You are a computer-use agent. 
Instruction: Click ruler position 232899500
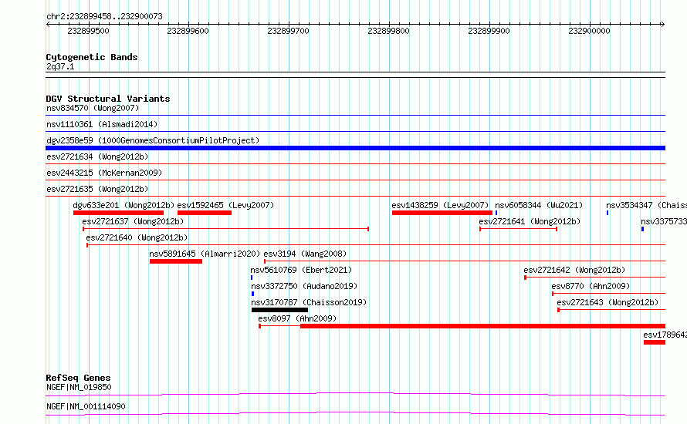[x=88, y=31]
